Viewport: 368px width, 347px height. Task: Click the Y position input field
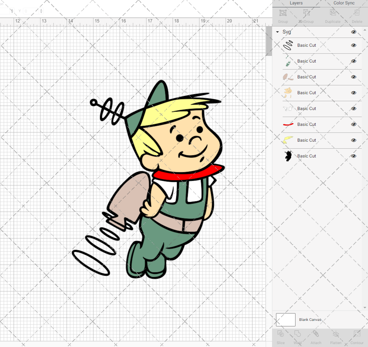(31, 11)
